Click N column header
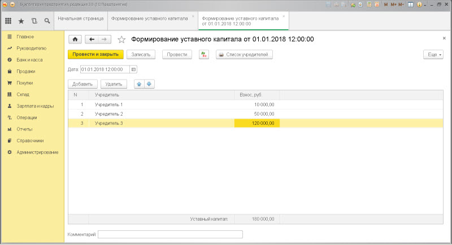This screenshot has height=245, width=452. click(x=79, y=95)
